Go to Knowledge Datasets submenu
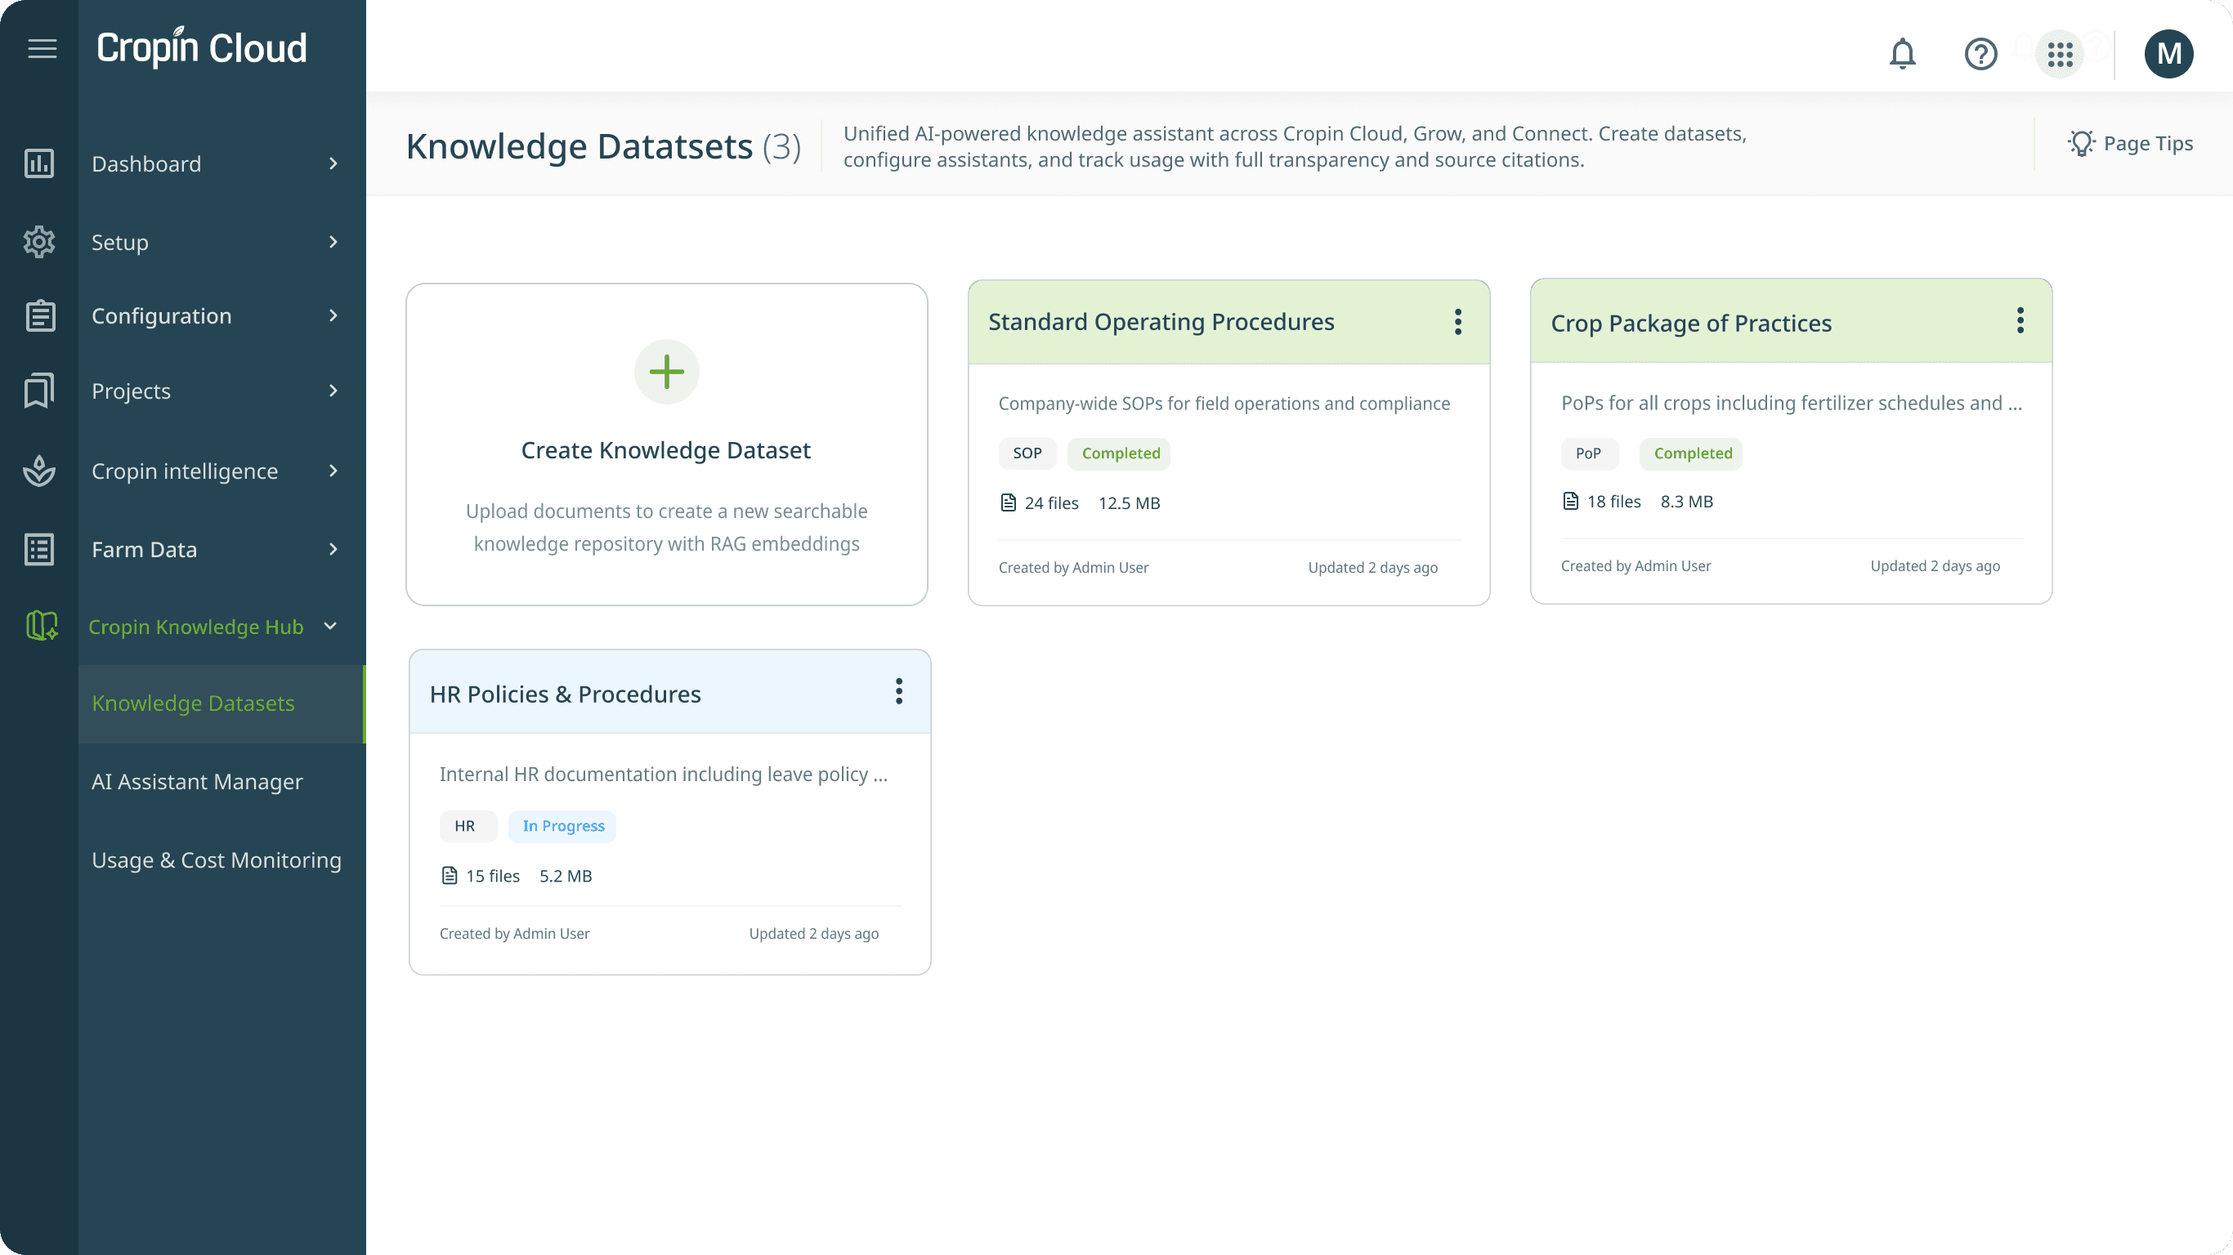The image size is (2233, 1255). [x=222, y=703]
